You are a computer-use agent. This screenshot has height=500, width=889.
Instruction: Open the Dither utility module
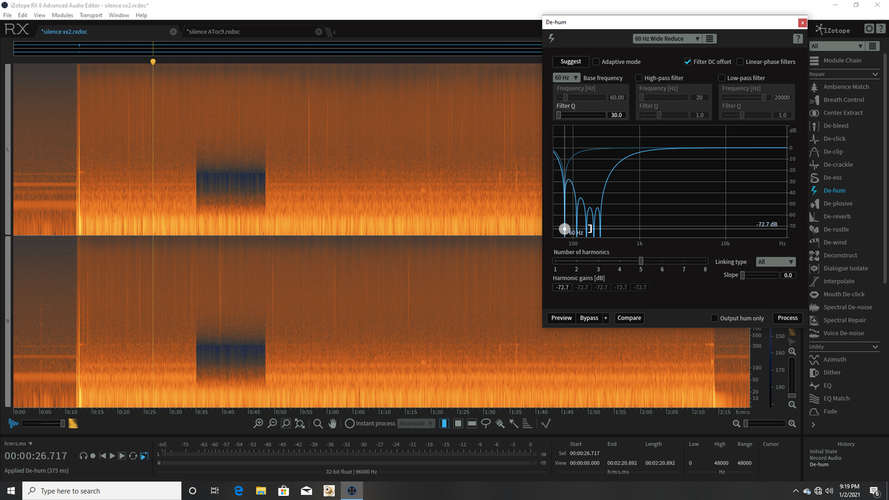click(826, 372)
